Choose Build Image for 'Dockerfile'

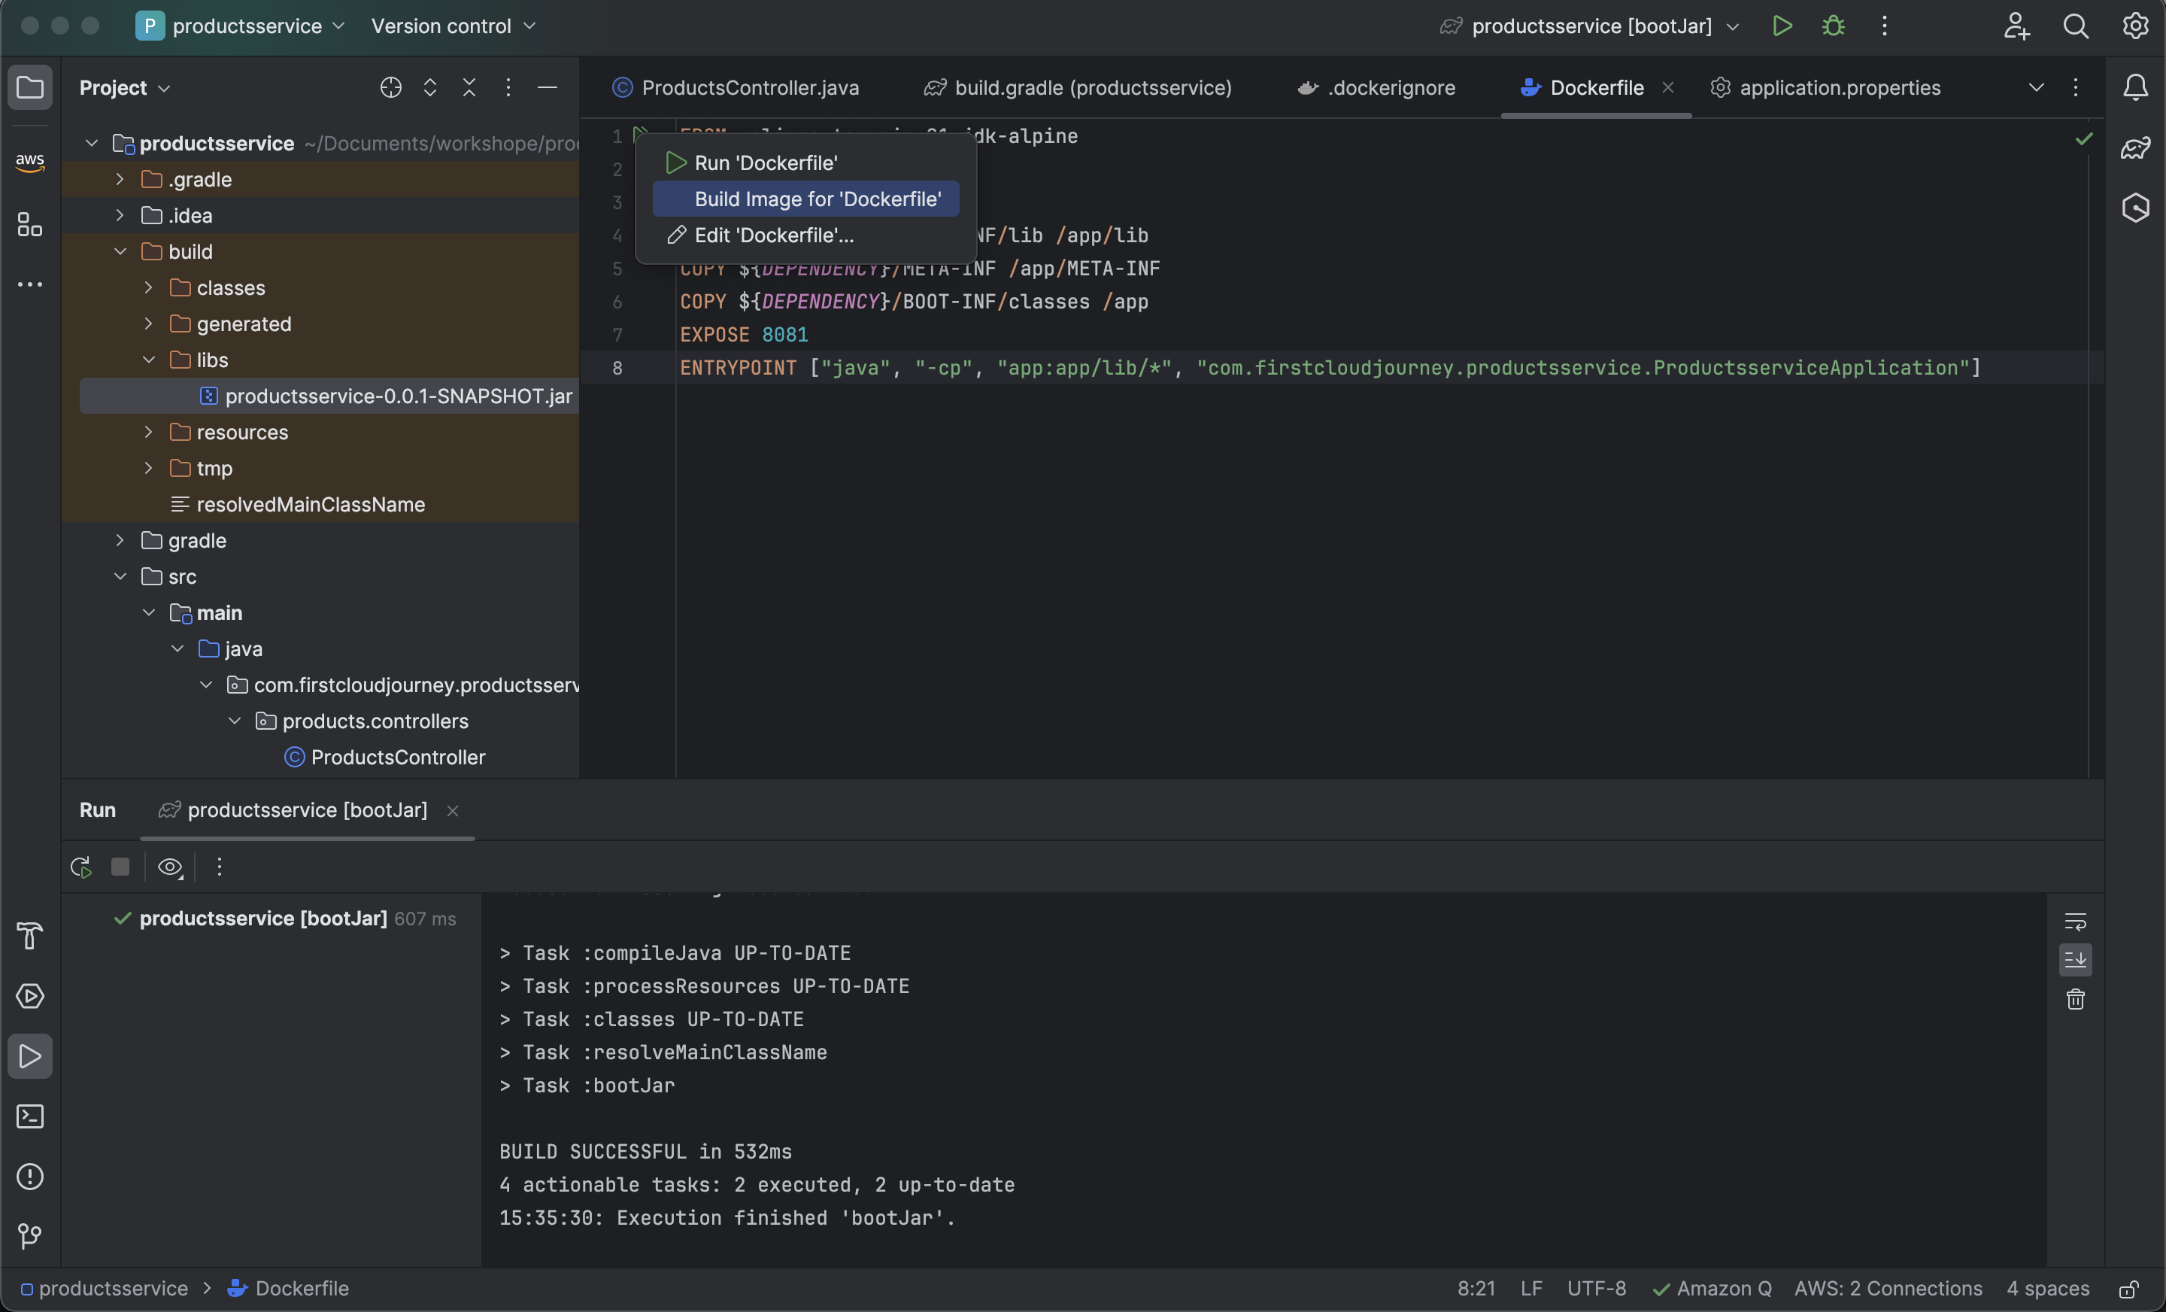[805, 199]
